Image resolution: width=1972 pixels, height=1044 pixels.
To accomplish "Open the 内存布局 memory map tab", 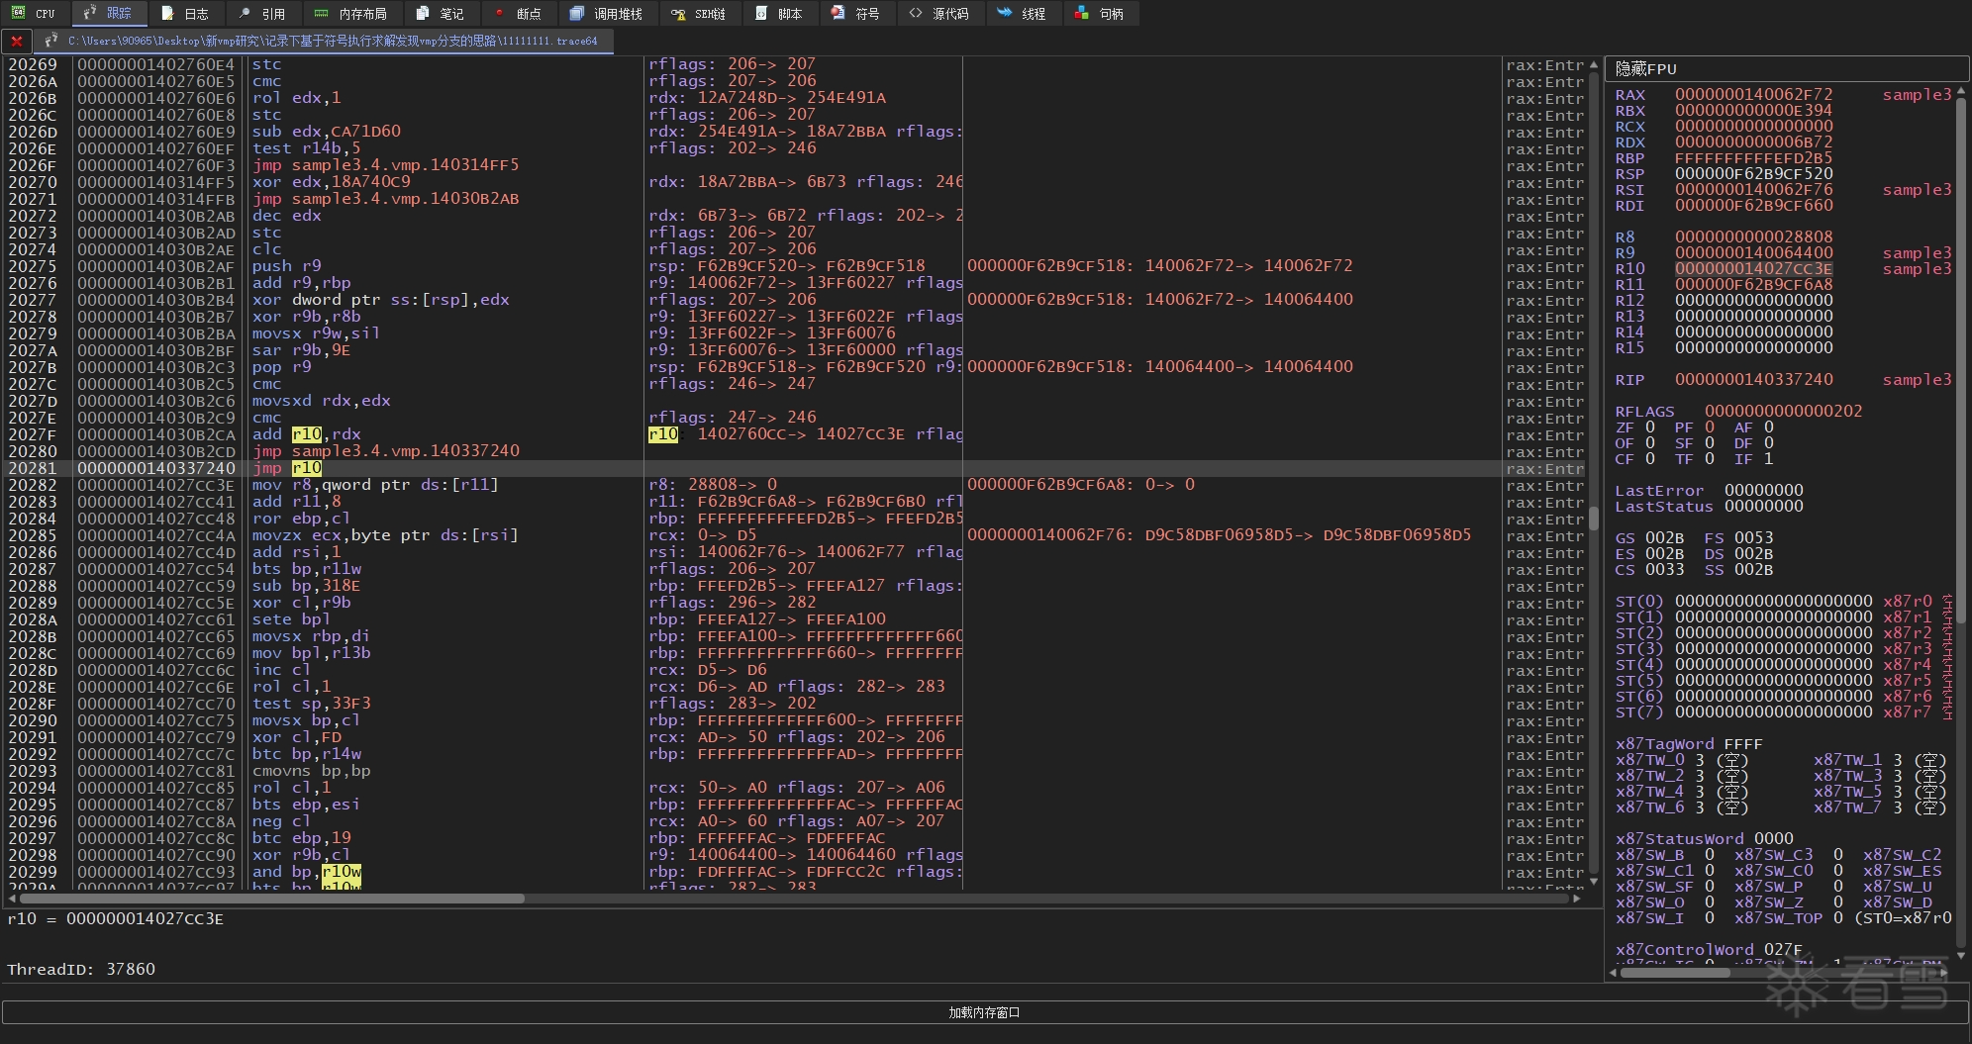I will 351,14.
